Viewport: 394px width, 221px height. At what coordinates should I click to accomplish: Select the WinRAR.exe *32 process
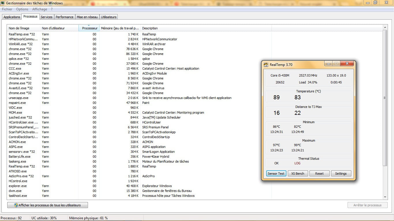pyautogui.click(x=139, y=44)
